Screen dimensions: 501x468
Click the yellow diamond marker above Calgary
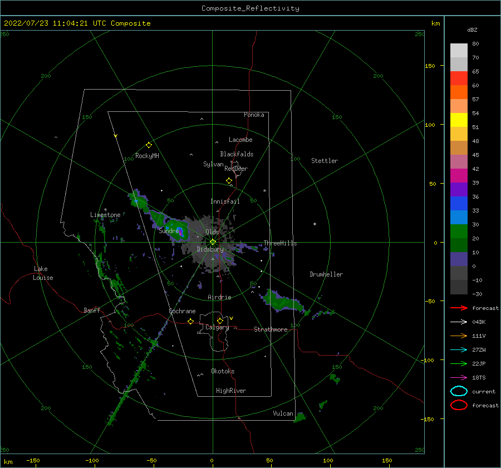(220, 321)
